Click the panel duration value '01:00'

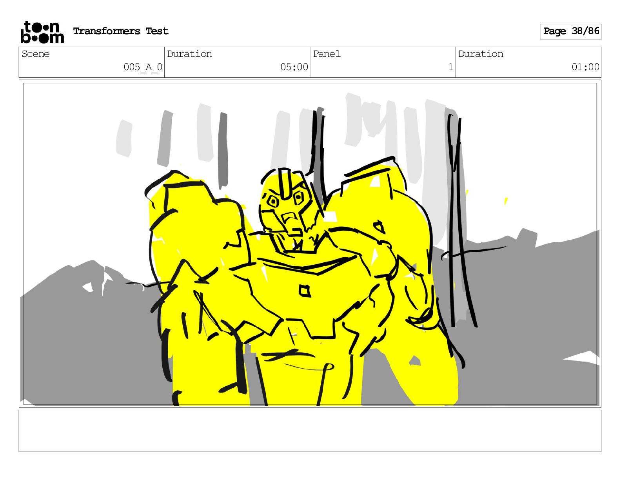(x=585, y=67)
